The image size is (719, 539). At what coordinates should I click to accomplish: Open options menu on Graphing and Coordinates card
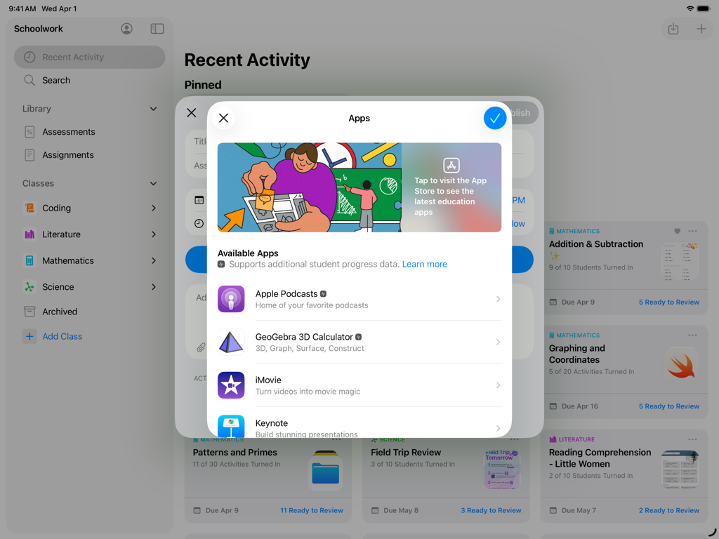(x=693, y=335)
